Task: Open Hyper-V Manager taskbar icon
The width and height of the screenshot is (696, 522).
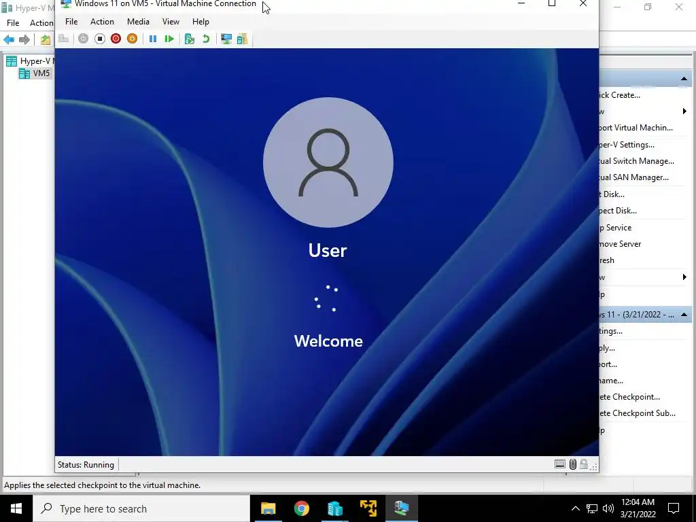Action: coord(335,508)
